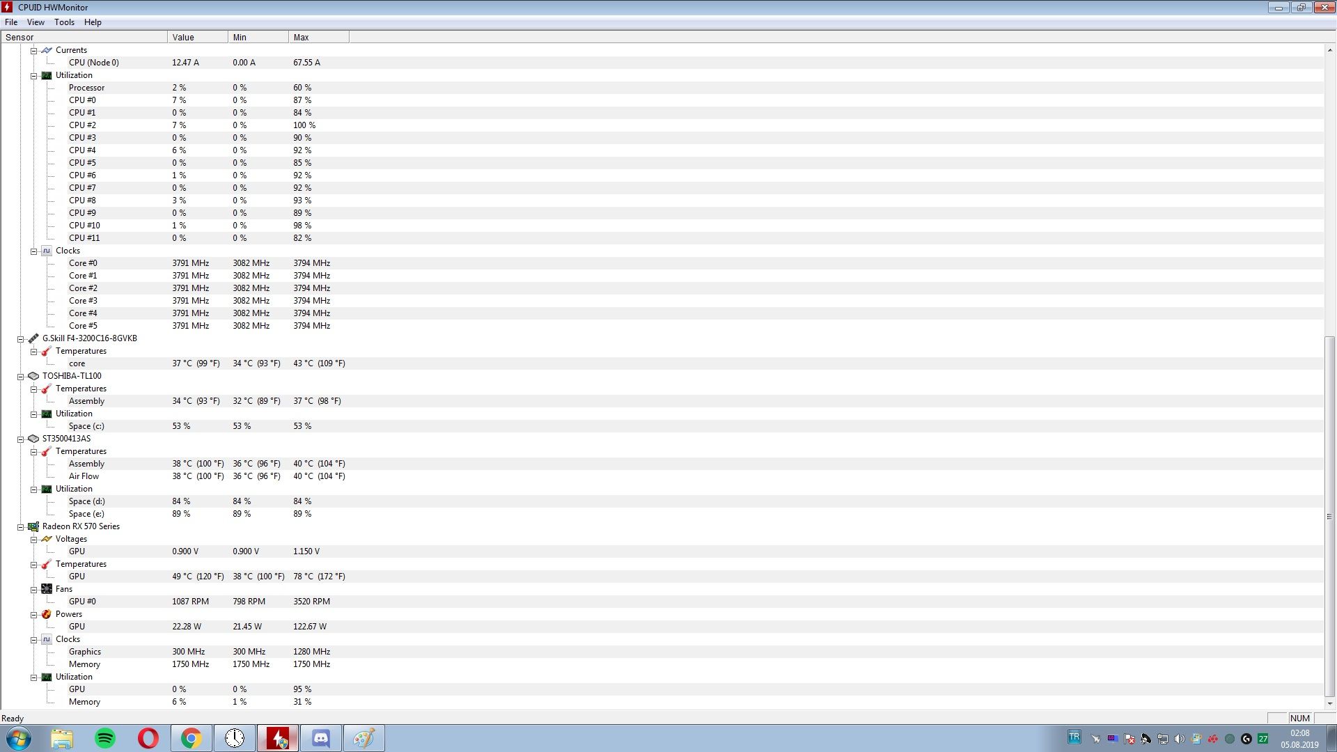Click the TOSHIBA-TL100 drive icon

pos(33,376)
